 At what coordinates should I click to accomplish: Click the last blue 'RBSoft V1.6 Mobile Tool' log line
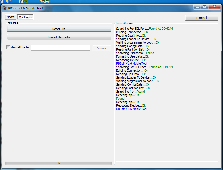point(131,109)
